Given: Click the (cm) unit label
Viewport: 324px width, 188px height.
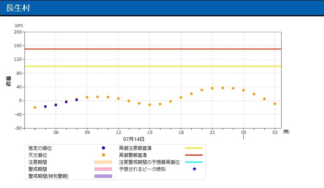Looking at the screenshot, I should click(19, 25).
